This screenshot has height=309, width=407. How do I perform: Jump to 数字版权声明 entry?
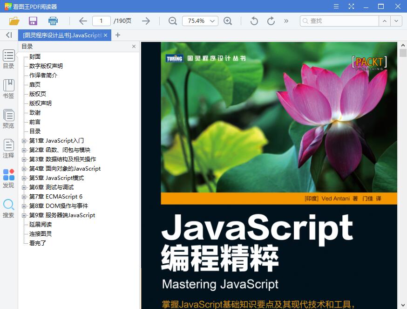(46, 66)
